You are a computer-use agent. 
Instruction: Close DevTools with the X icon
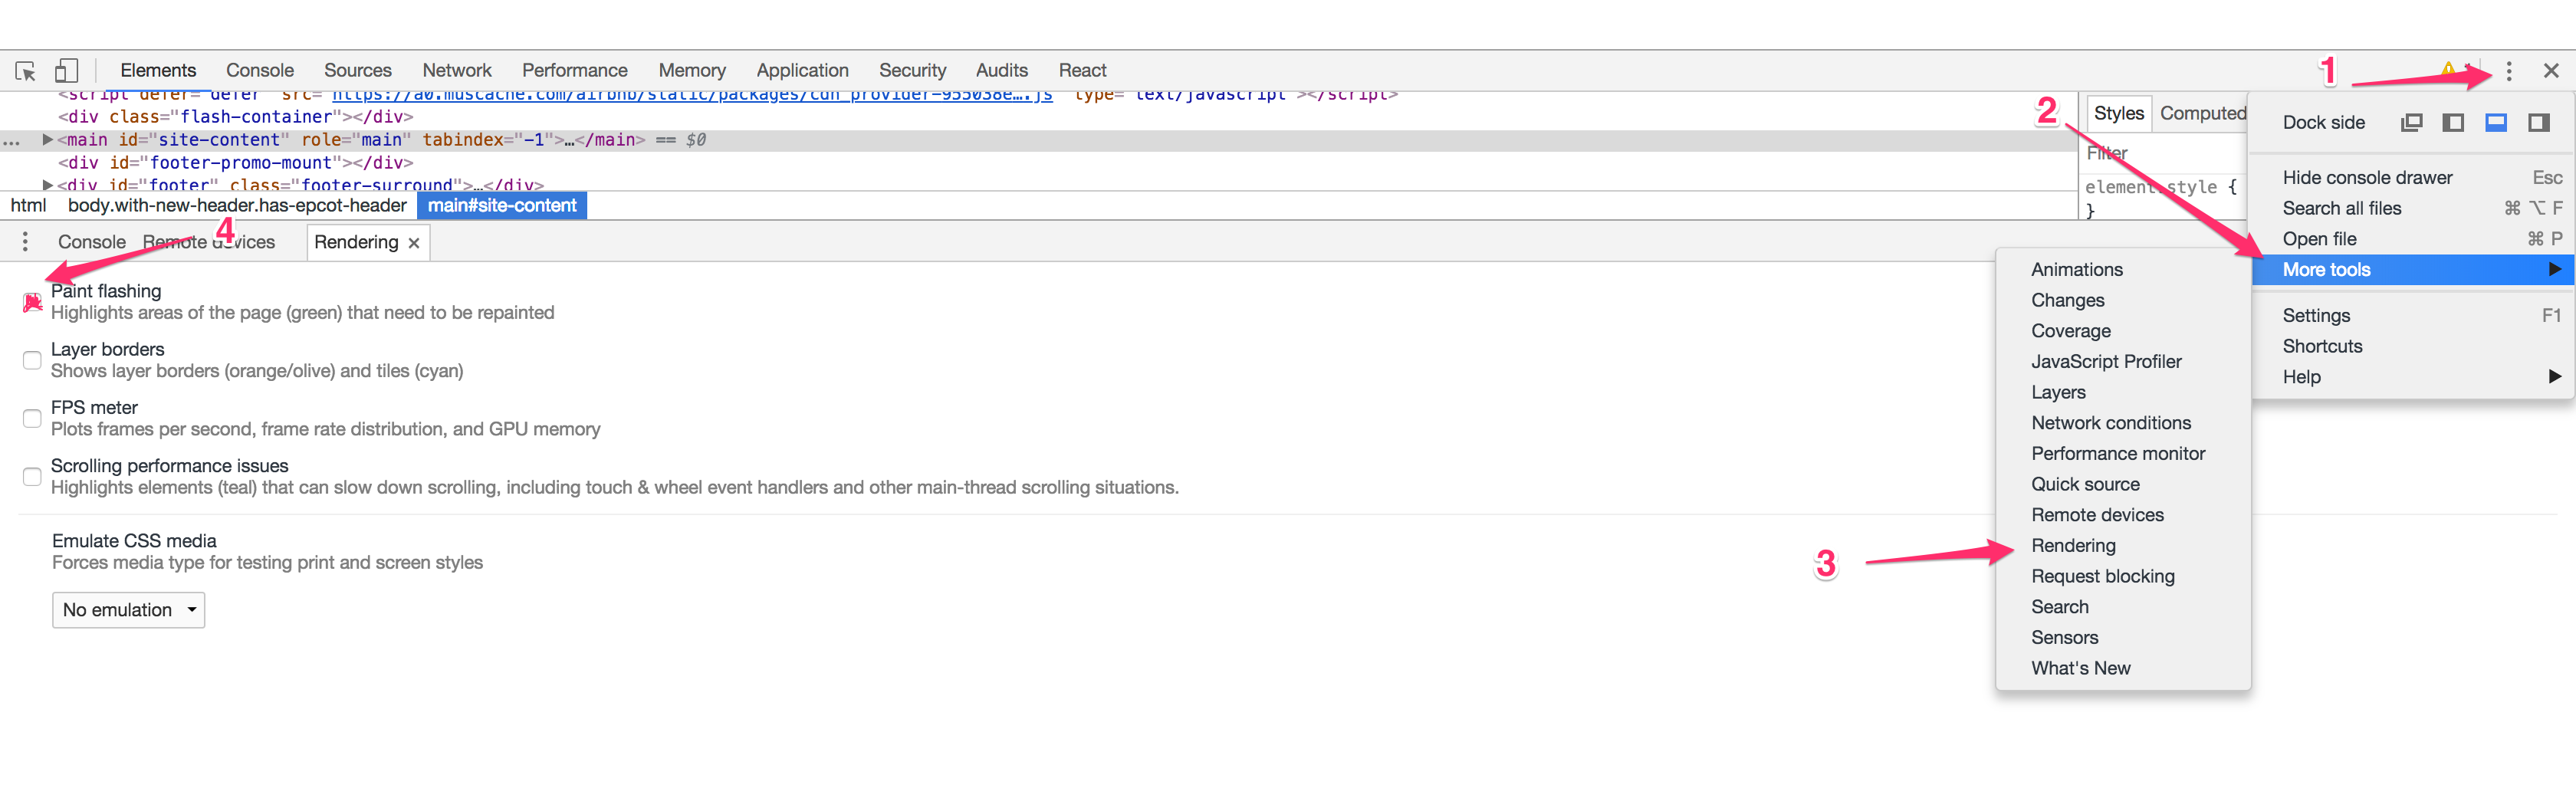click(x=2550, y=71)
